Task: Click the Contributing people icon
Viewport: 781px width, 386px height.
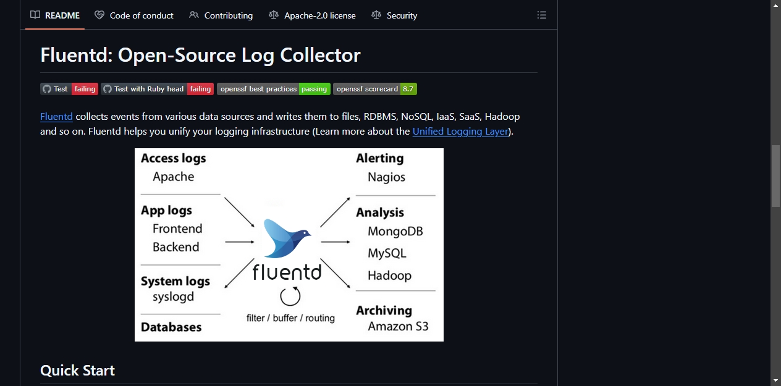Action: click(x=194, y=15)
